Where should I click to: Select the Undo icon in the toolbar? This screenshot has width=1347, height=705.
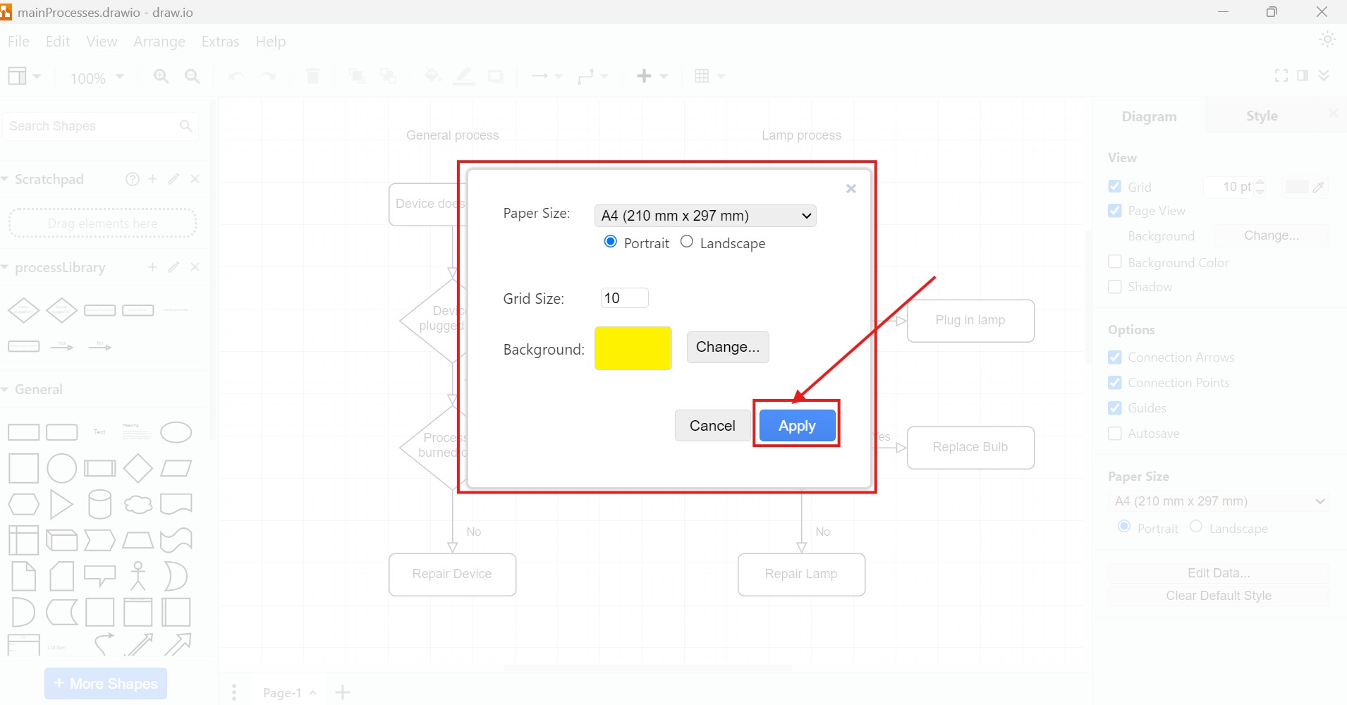coord(235,76)
